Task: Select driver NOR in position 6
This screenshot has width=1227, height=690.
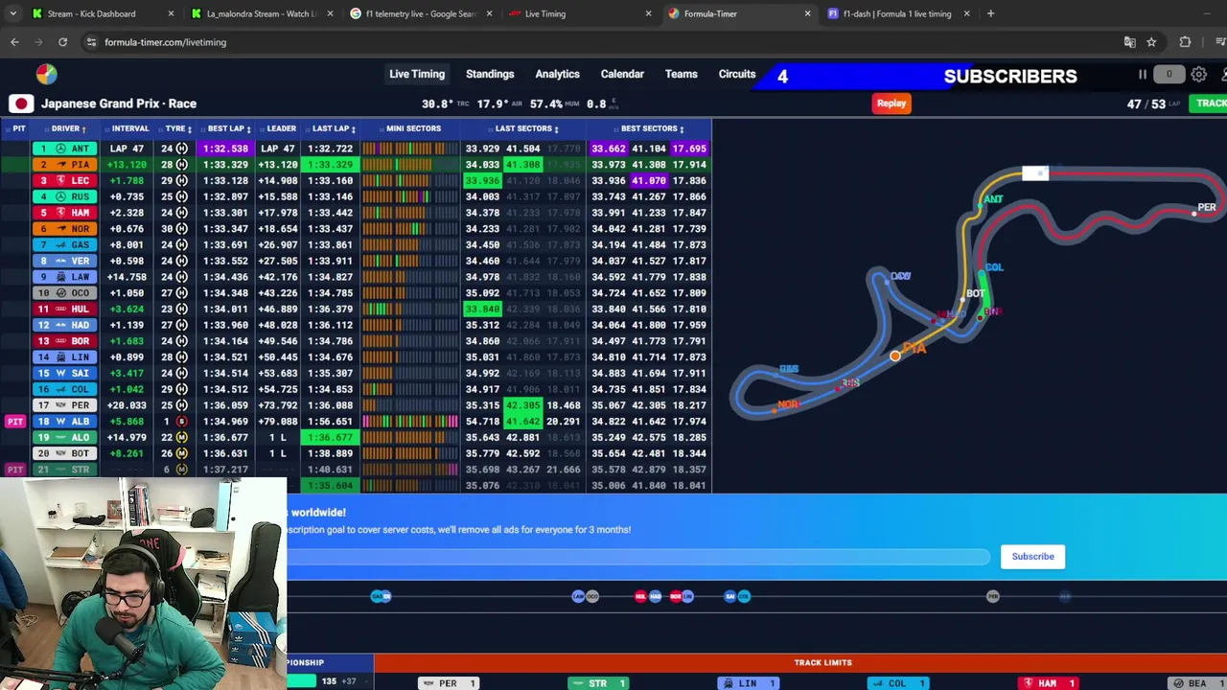Action: tap(64, 229)
